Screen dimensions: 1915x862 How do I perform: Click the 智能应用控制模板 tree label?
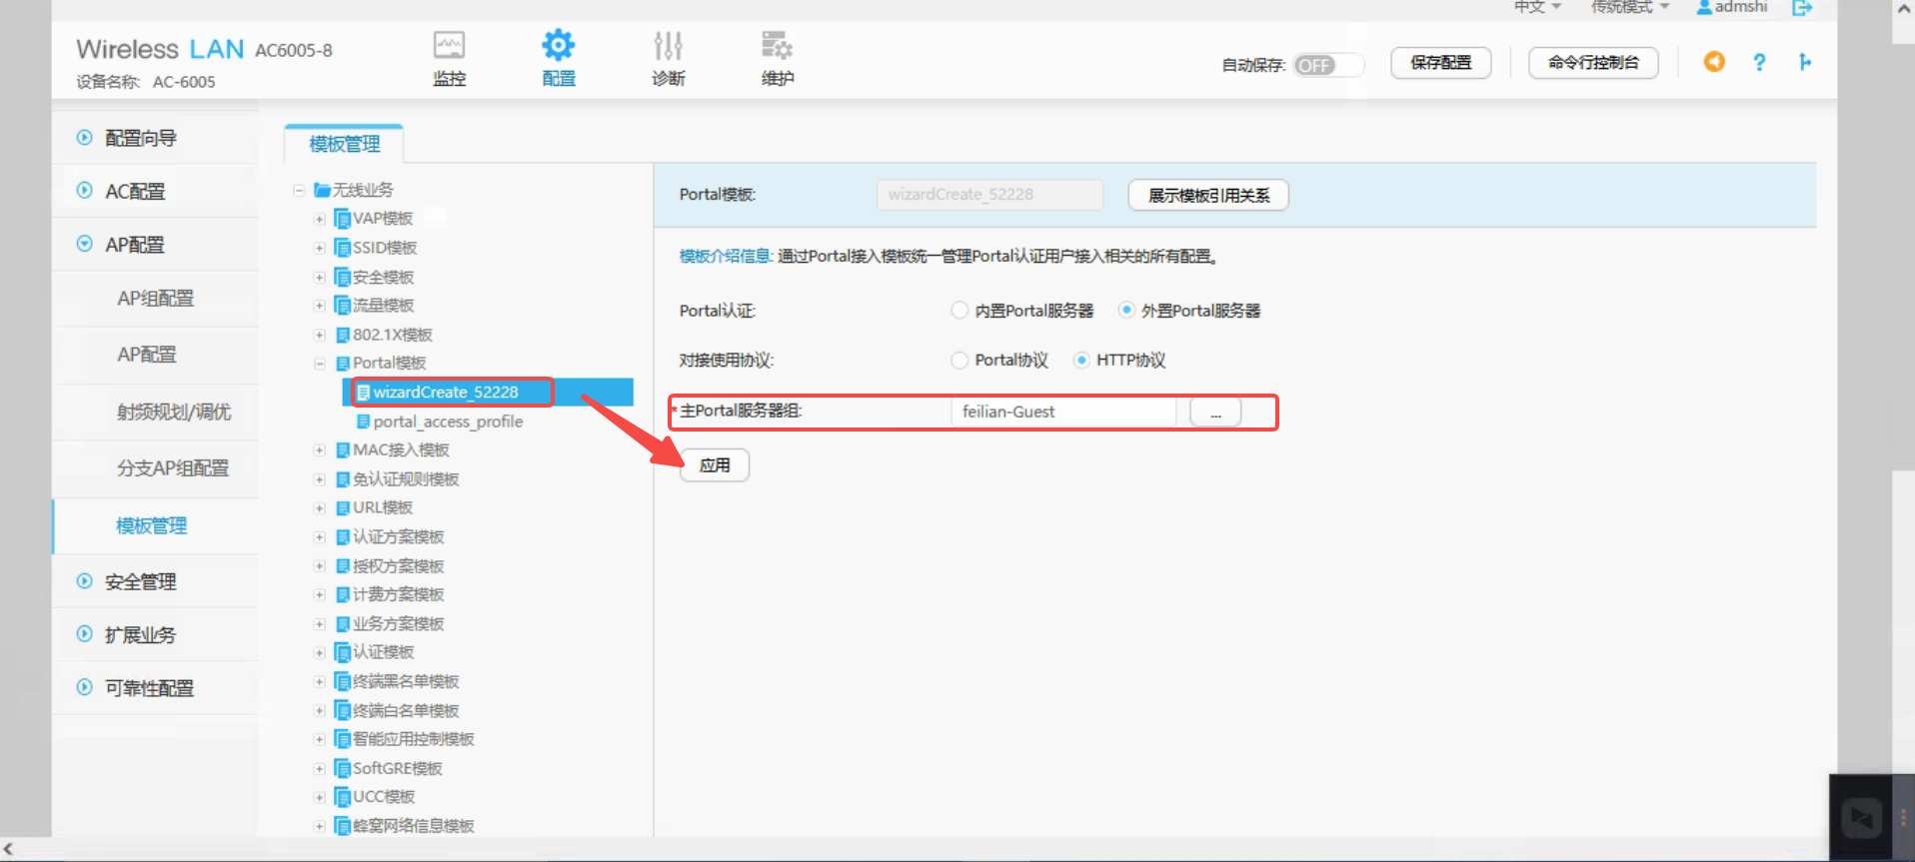pyautogui.click(x=414, y=739)
